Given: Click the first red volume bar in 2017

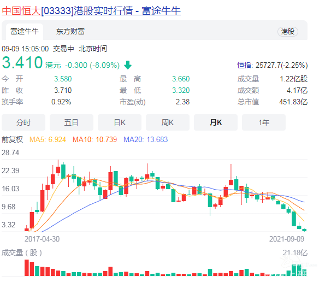Looking at the screenshot, I should point(27,268).
